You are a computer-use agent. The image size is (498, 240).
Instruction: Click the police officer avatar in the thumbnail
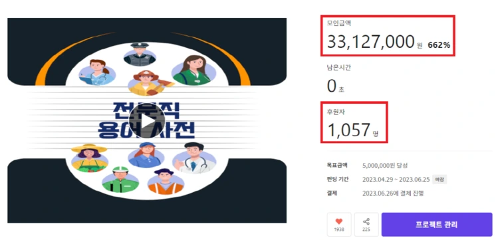140,55
